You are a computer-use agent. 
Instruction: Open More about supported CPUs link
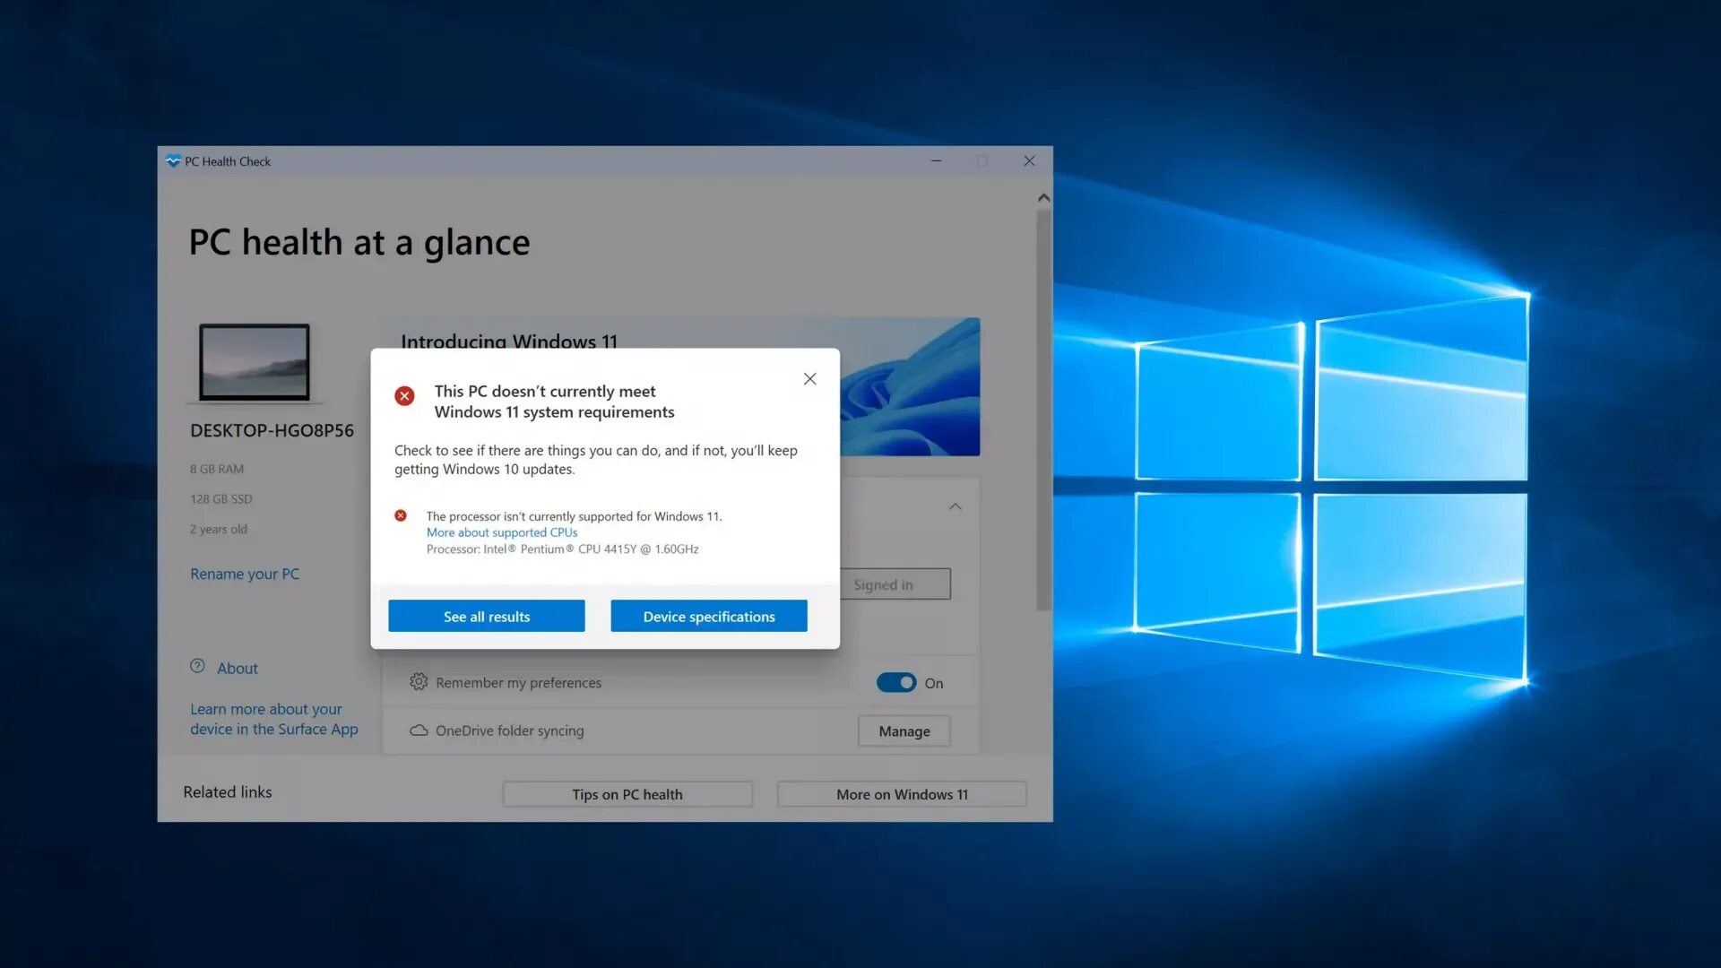coord(502,532)
